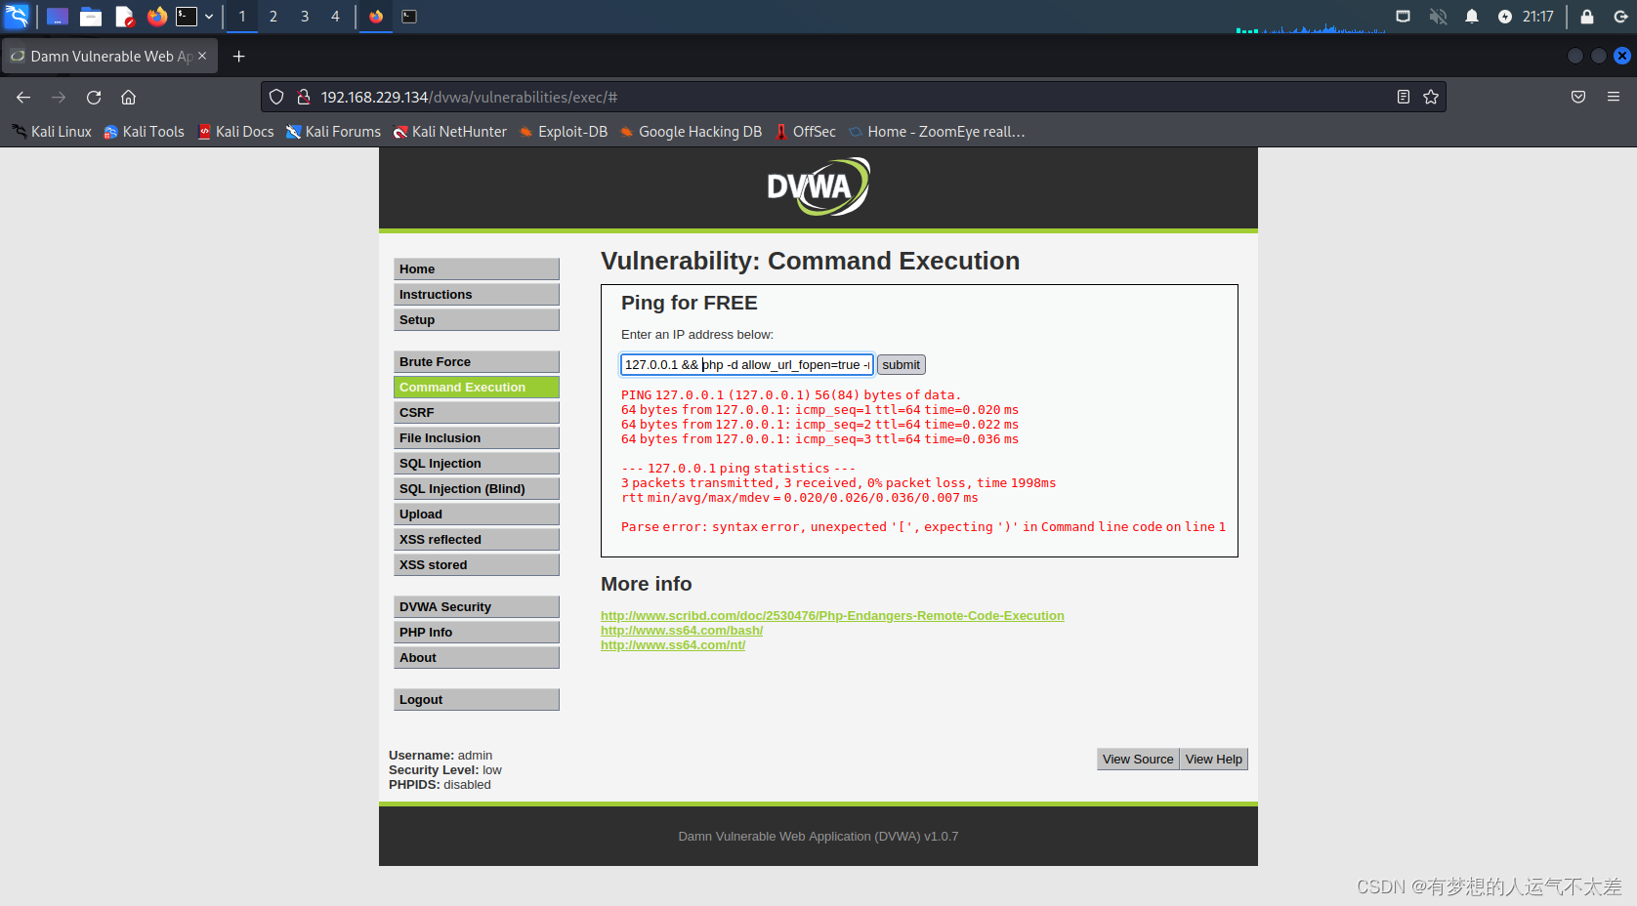The image size is (1637, 906).
Task: Open the Kali NetHunter bookmark
Action: tap(450, 132)
